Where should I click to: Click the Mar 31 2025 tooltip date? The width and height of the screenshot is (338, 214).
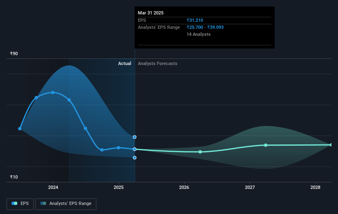click(x=151, y=13)
